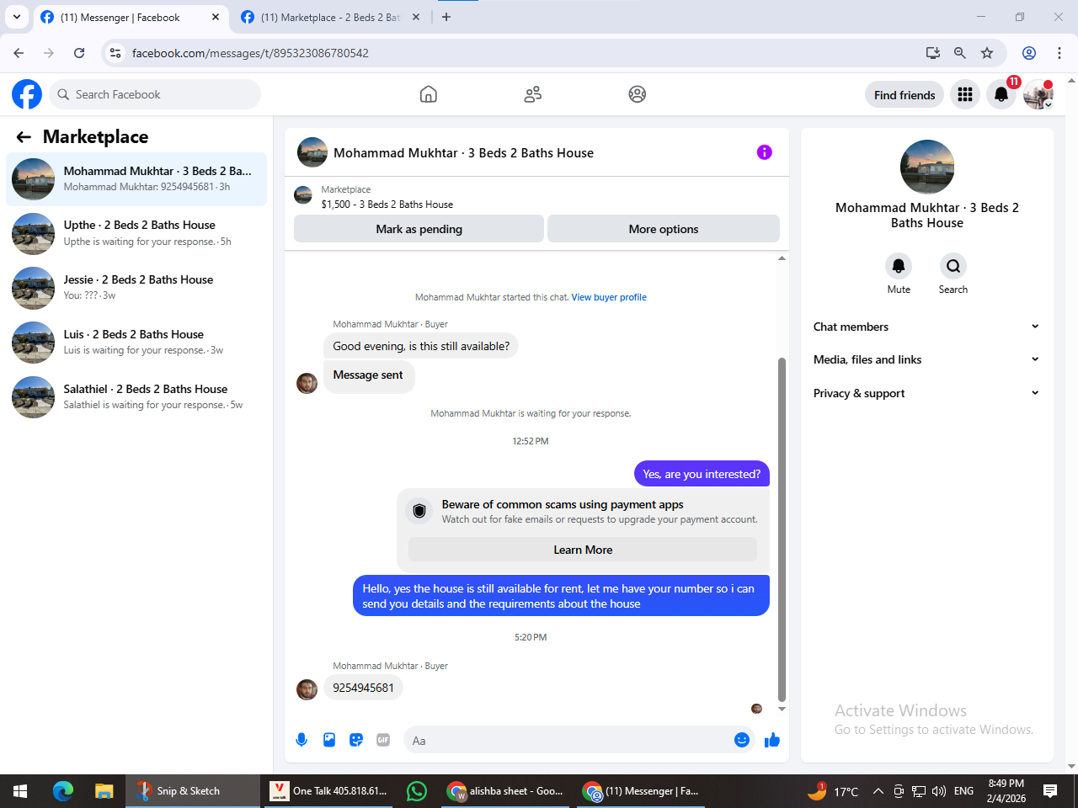Image resolution: width=1078 pixels, height=808 pixels.
Task: Open Snip & Sketch in the taskbar
Action: (x=193, y=791)
